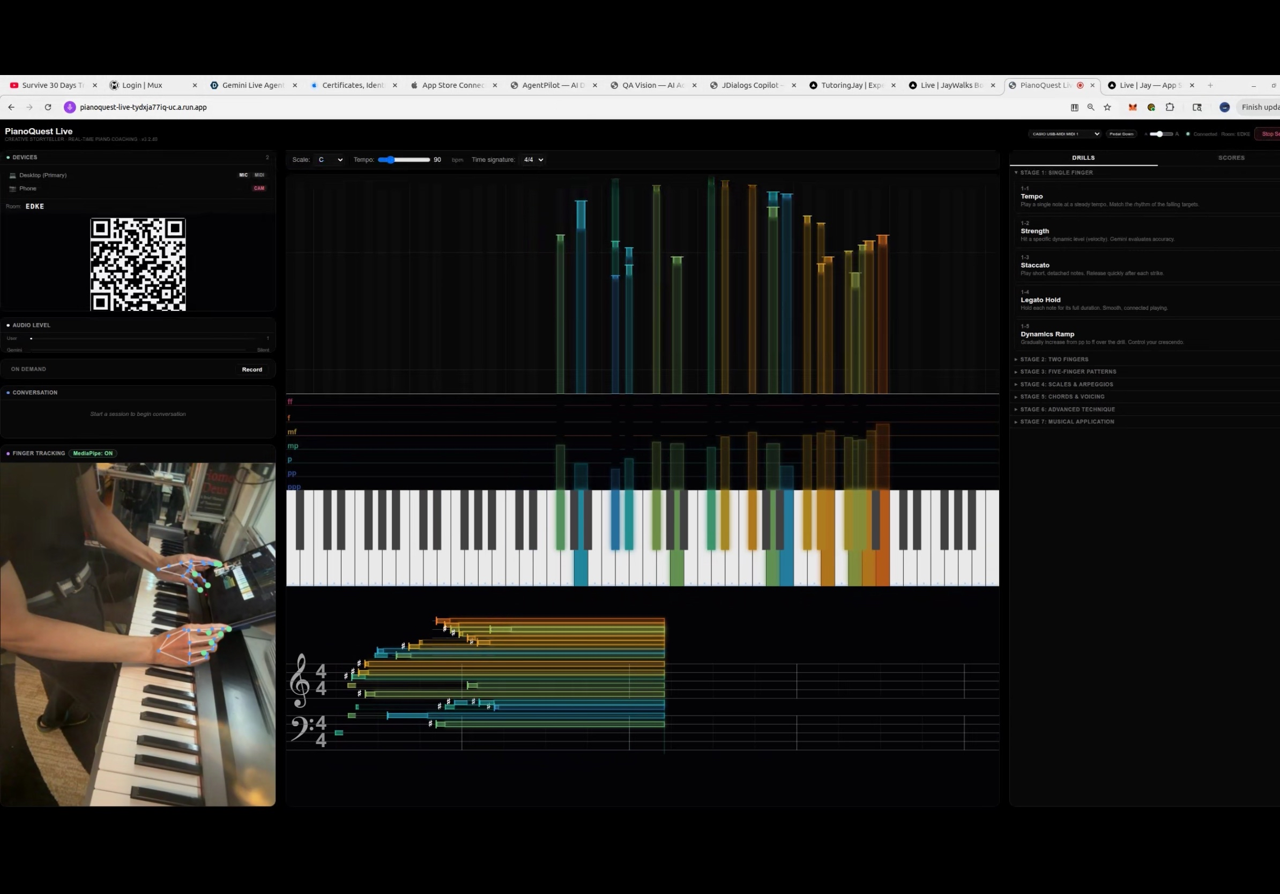Open the Scale dropdown showing C
The width and height of the screenshot is (1280, 894).
point(329,160)
